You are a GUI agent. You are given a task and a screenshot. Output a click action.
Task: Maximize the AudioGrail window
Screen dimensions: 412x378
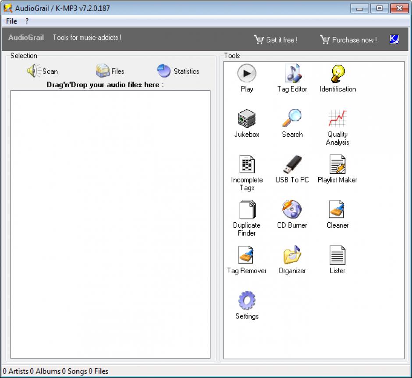click(x=379, y=8)
